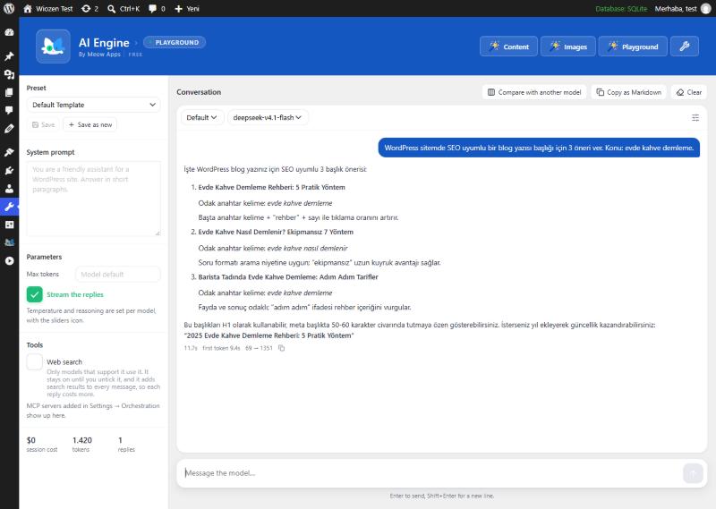Open AI Engine settings wrench button

click(684, 47)
